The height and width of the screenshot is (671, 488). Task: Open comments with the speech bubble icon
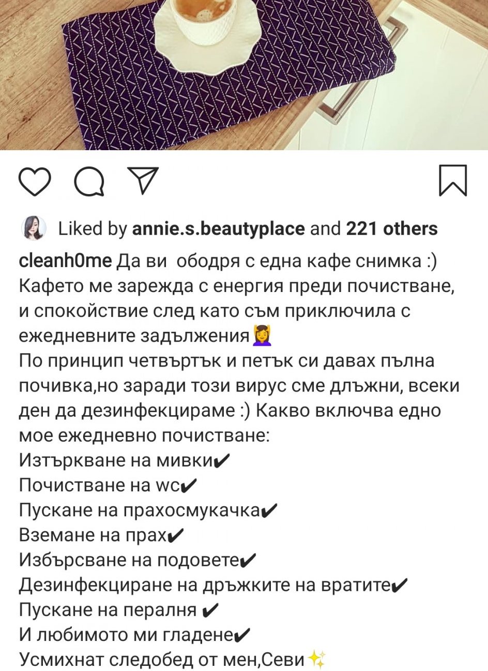(89, 181)
